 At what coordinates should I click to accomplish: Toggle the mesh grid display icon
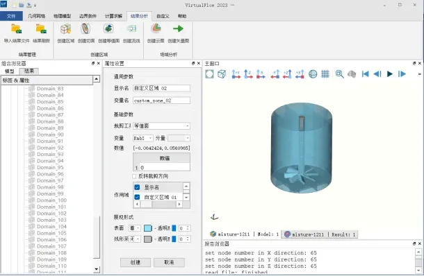pos(325,74)
